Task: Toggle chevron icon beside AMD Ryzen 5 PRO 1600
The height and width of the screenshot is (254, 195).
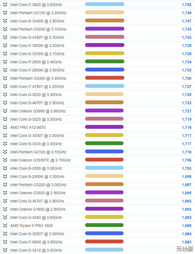Action: [x=5, y=226]
